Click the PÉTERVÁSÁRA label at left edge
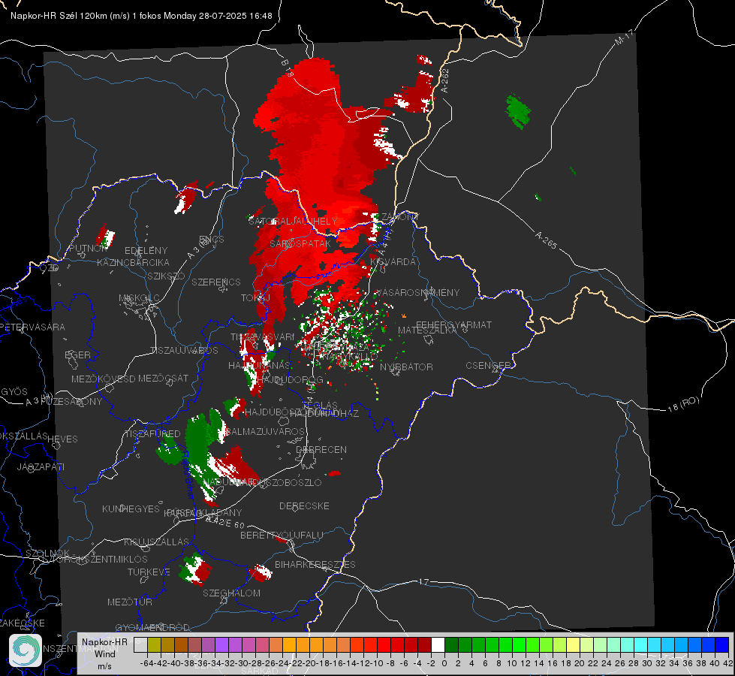Screen dimensions: 735x676 click(x=33, y=327)
